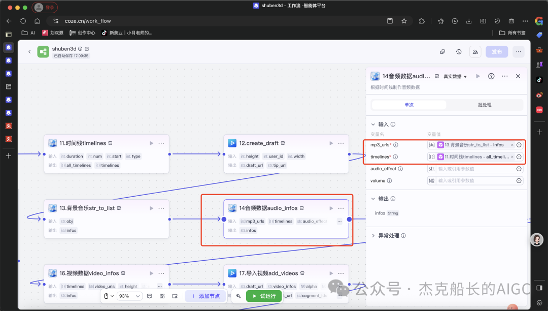Open the canvas zoom 93% dropdown
The height and width of the screenshot is (311, 548).
click(129, 296)
